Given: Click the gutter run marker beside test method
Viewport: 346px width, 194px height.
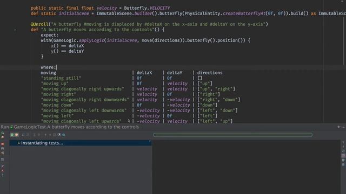Looking at the screenshot, I should coord(15,30).
